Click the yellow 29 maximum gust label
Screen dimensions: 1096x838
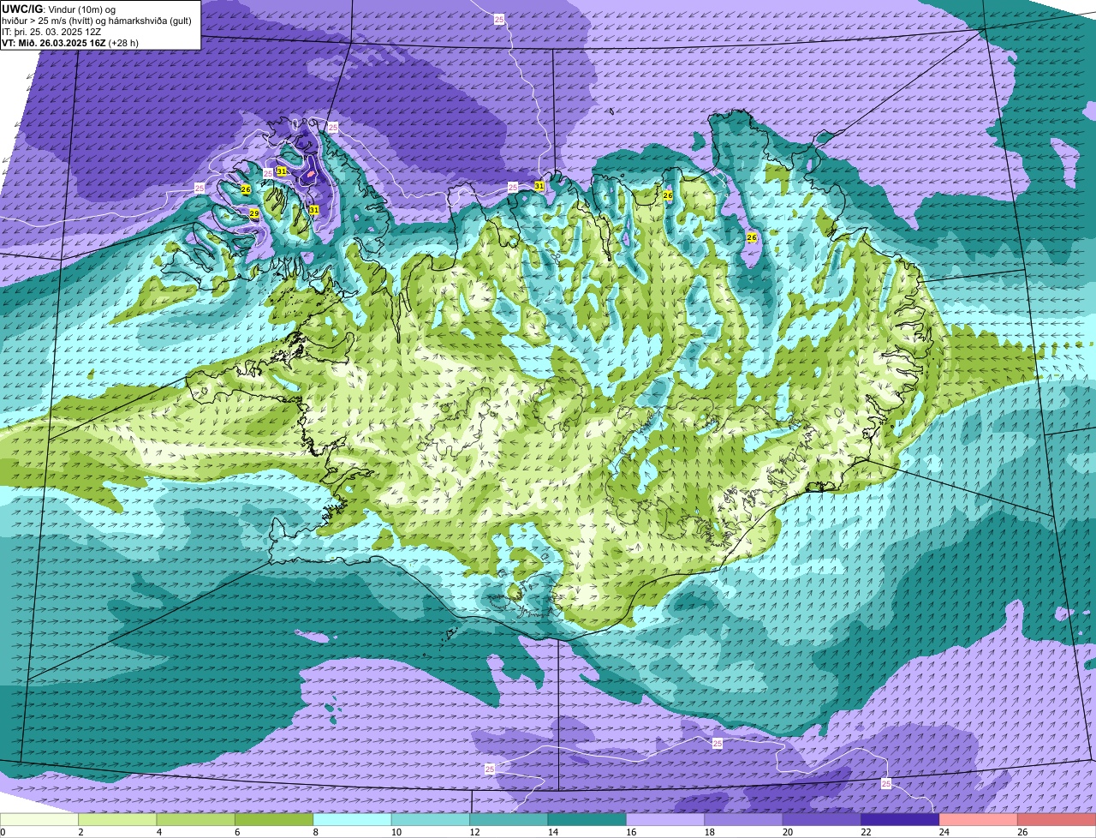click(x=254, y=213)
